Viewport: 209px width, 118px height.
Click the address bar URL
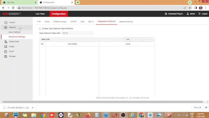pos(51,8)
